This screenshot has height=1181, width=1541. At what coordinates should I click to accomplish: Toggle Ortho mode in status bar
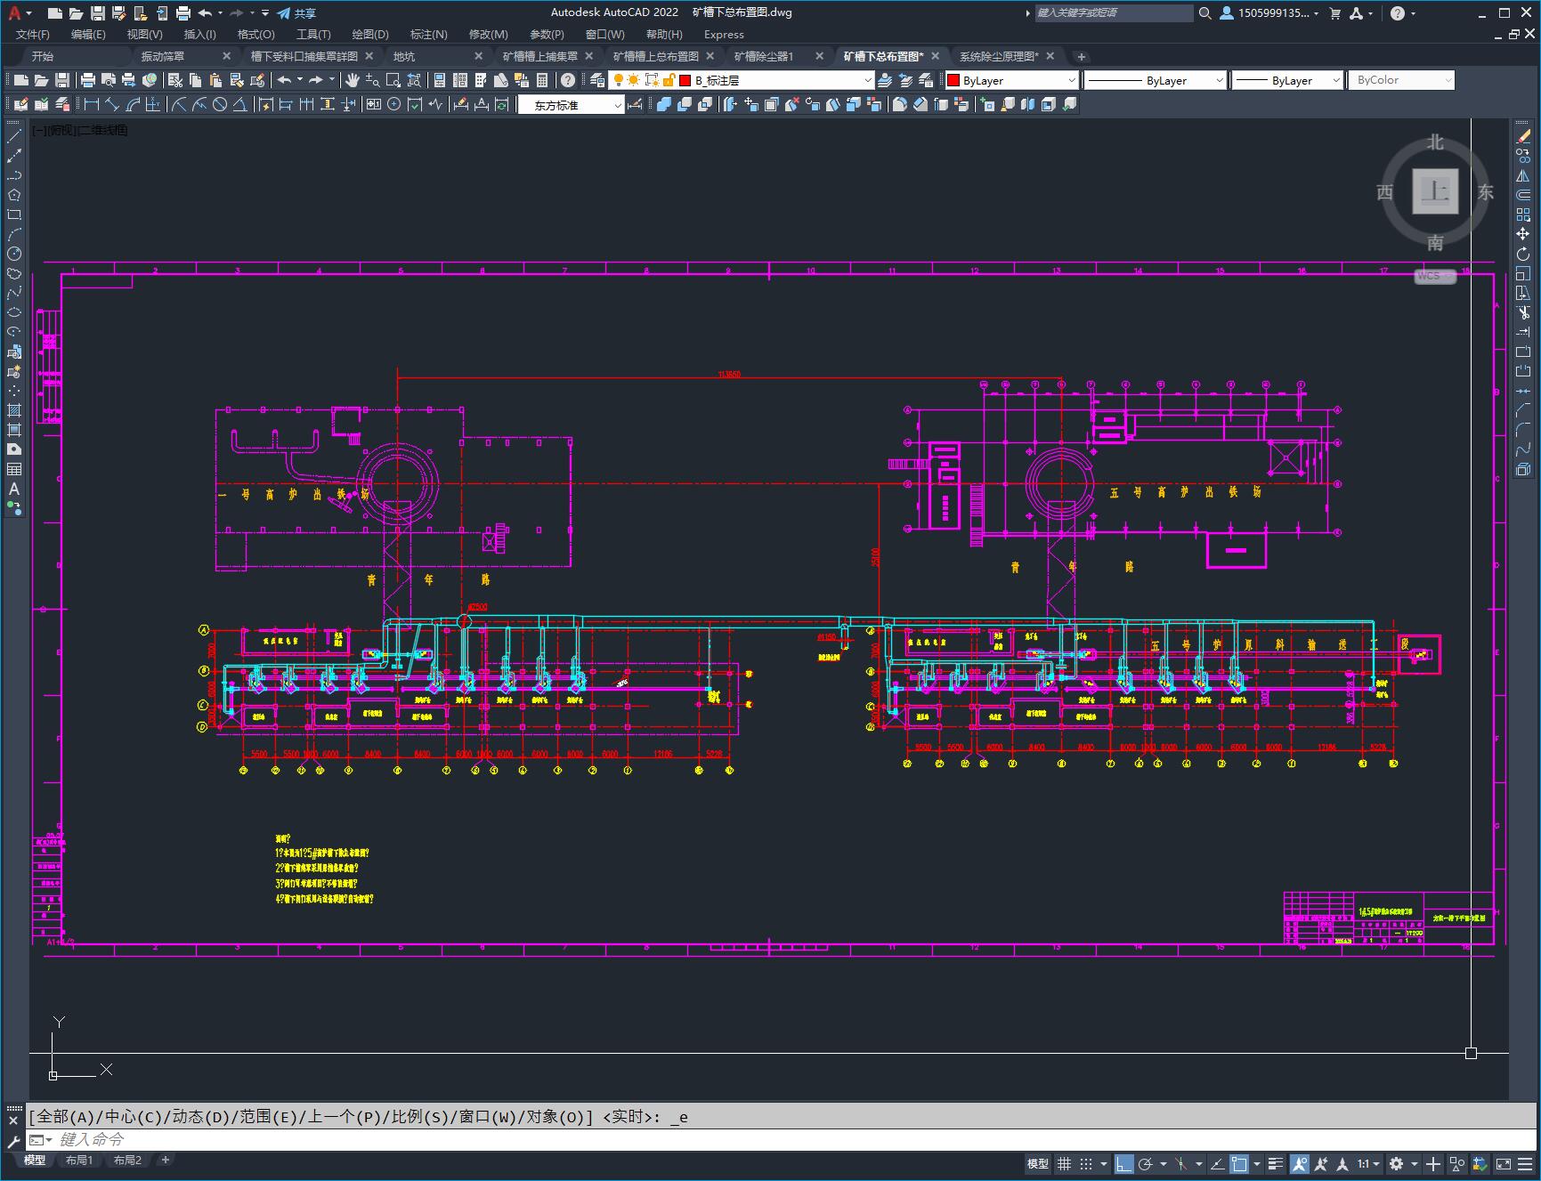[1124, 1163]
